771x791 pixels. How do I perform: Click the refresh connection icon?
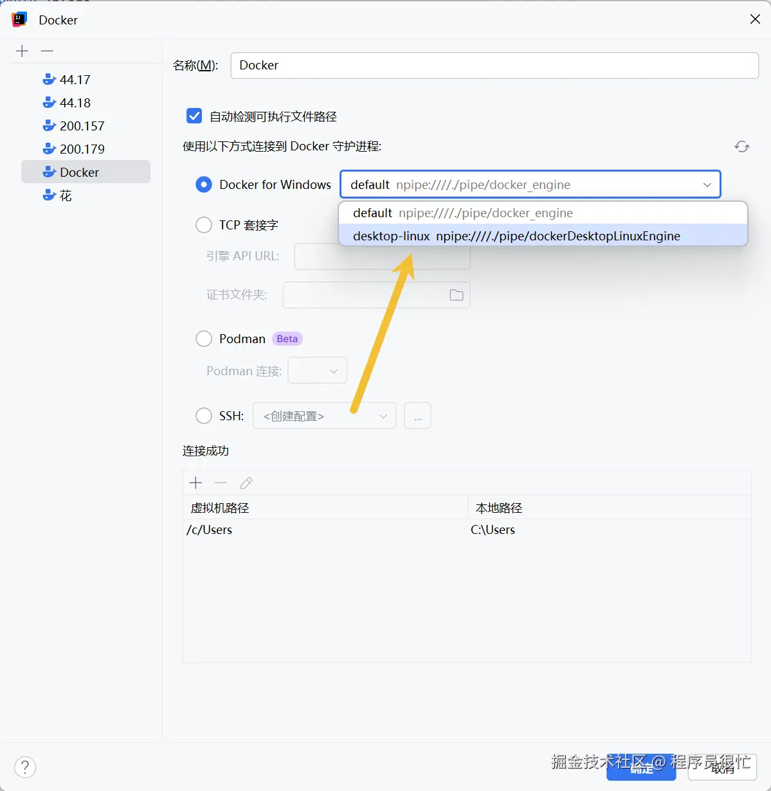click(x=742, y=147)
